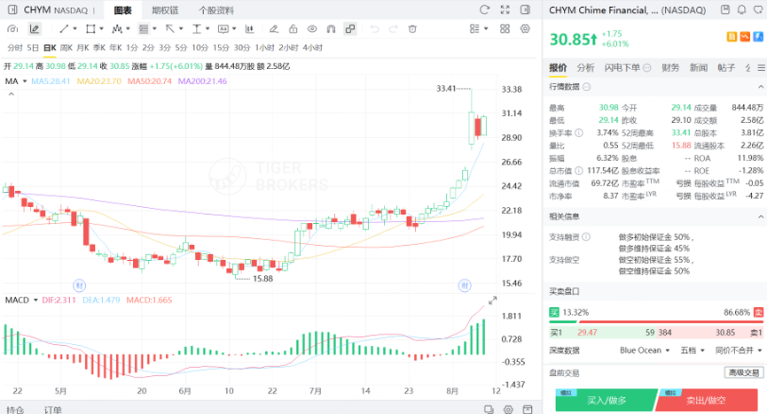The width and height of the screenshot is (767, 414).
Task: Toggle the drawing pencil mode
Action: point(35,29)
